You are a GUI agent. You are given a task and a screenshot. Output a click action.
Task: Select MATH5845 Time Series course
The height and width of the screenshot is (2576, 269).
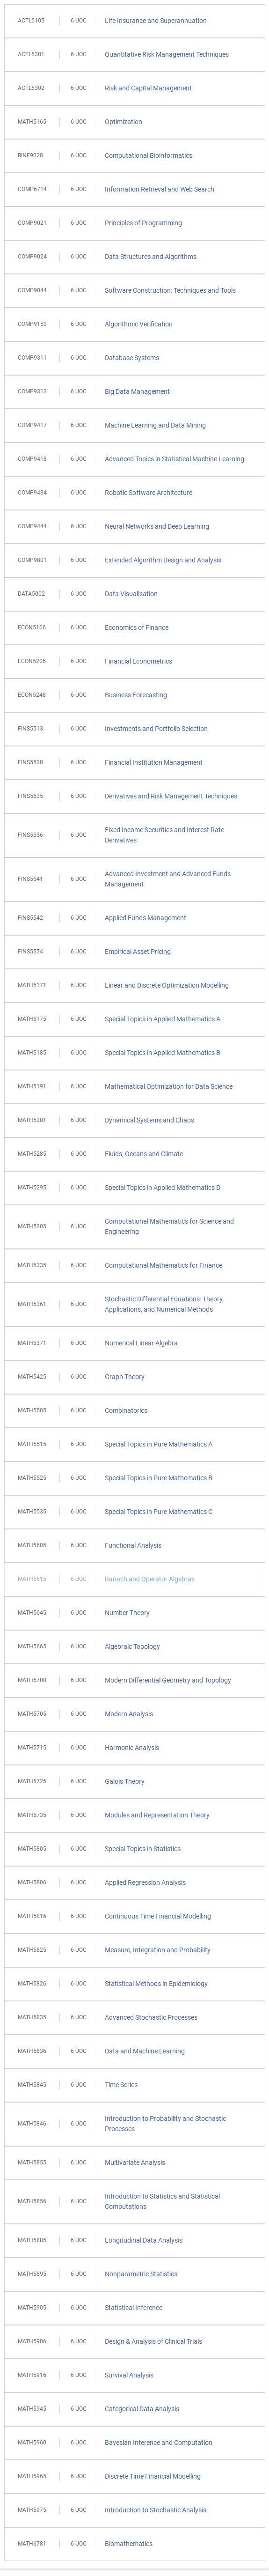click(x=134, y=2085)
